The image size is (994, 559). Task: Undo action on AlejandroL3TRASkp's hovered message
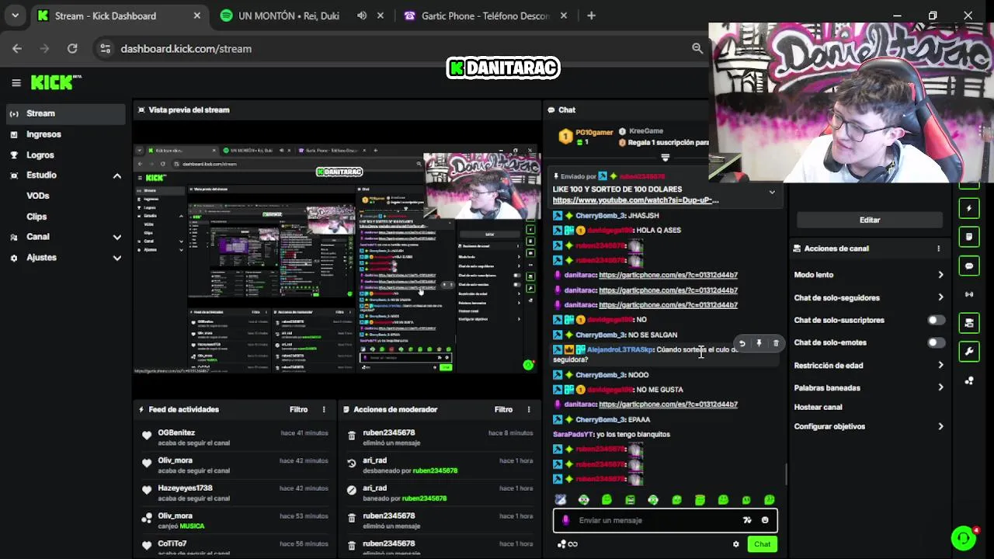742,343
